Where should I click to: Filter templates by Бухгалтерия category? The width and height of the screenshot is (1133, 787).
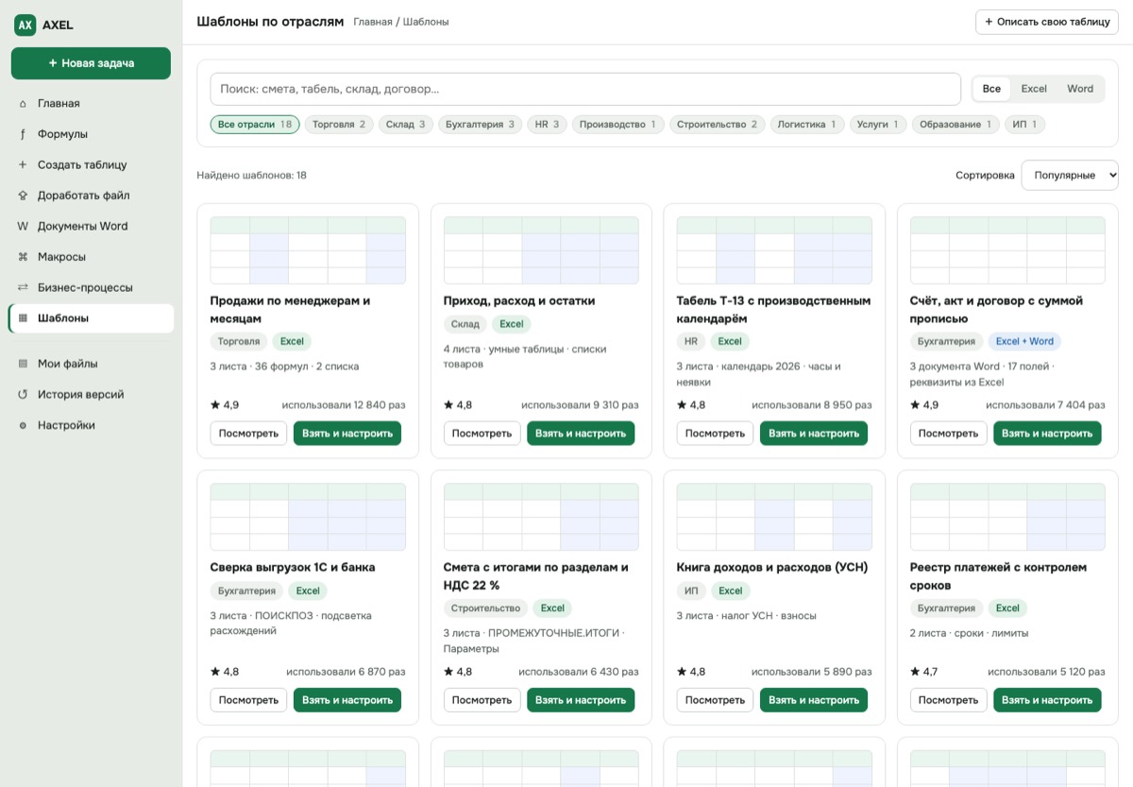pos(480,125)
